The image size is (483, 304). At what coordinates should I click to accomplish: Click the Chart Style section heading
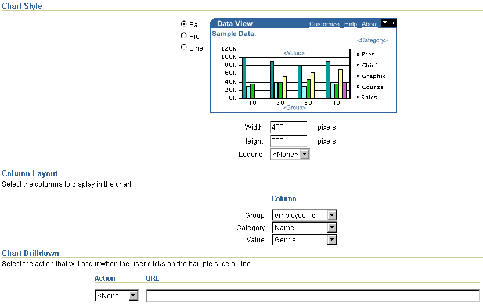click(22, 6)
